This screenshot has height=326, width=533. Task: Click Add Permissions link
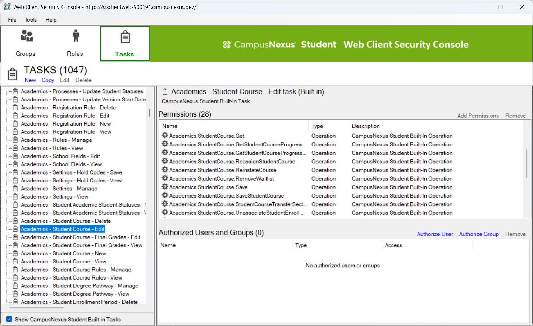pyautogui.click(x=478, y=116)
